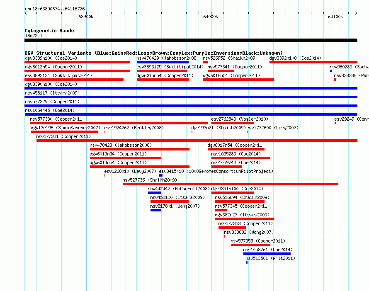Screen dimensions: 369x291
Task: Open dgv6017n54 (Cooper2011) variant
Action: [x=236, y=149]
